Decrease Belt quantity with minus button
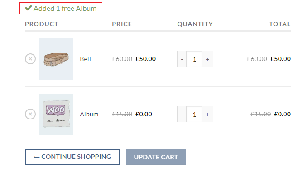303x172 pixels. [182, 59]
